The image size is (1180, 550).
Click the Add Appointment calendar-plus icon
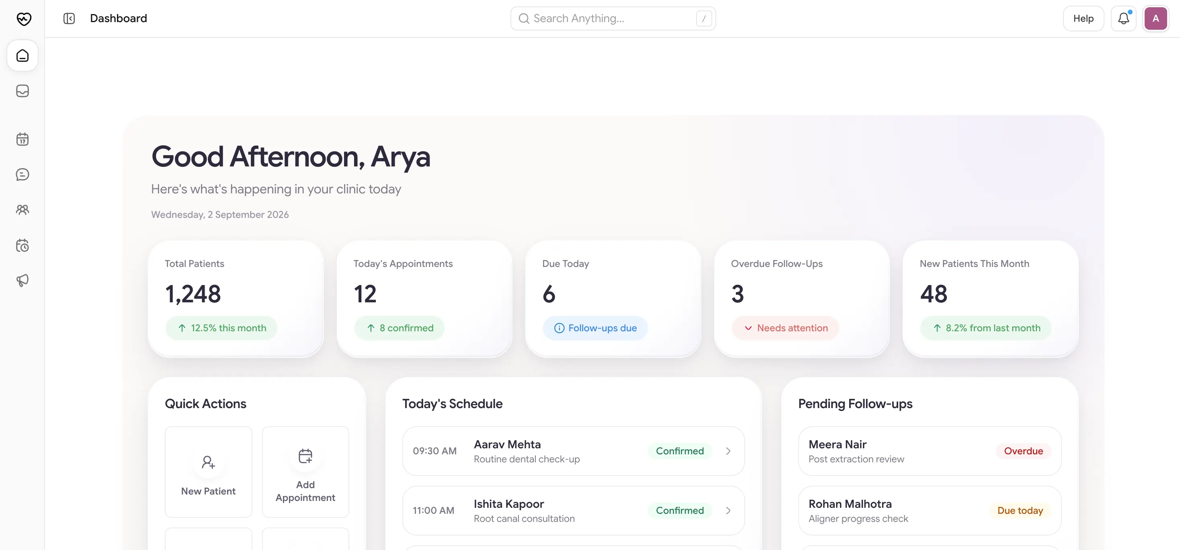(x=305, y=456)
